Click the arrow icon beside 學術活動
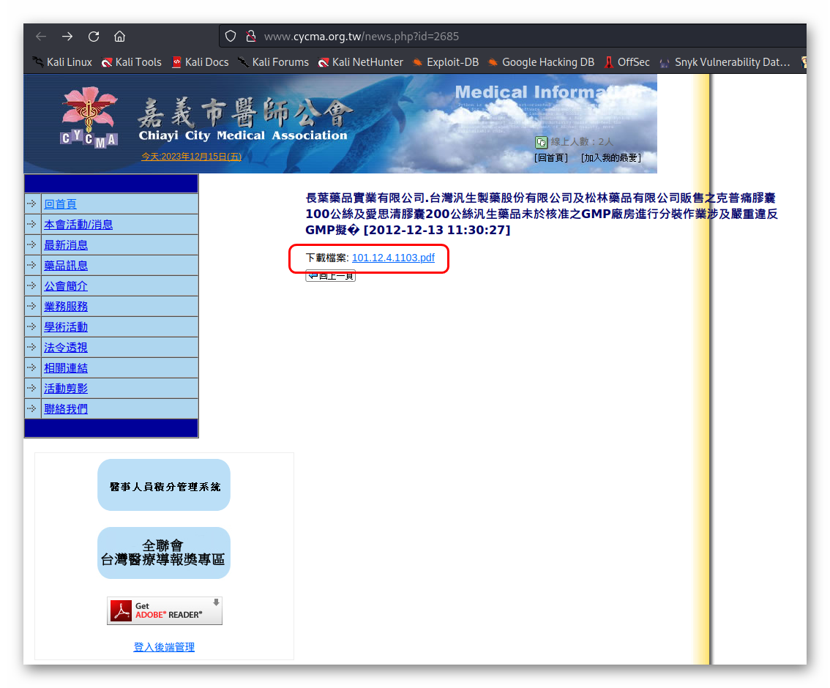The image size is (830, 688). coord(31,326)
